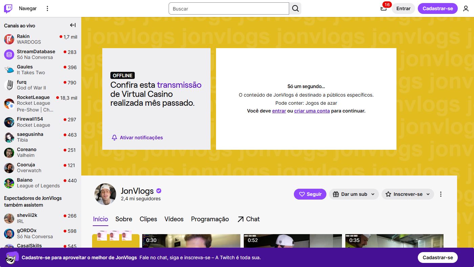The image size is (474, 267).
Task: Click the Entrar button
Action: point(403,8)
